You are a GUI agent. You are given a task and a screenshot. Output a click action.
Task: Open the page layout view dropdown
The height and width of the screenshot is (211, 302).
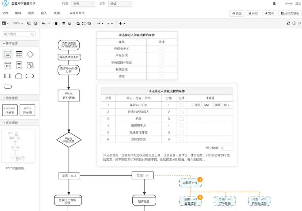5,23
